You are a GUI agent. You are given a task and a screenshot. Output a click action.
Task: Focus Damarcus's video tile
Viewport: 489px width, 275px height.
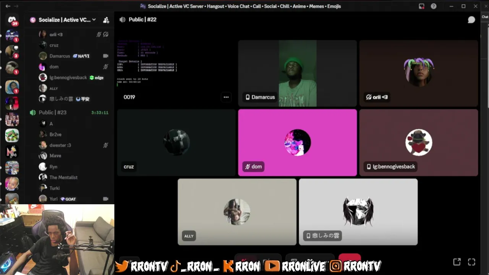point(297,73)
